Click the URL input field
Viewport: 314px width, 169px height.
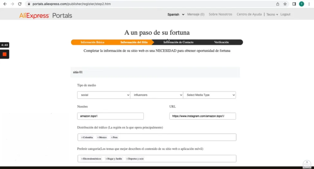[x=202, y=116]
